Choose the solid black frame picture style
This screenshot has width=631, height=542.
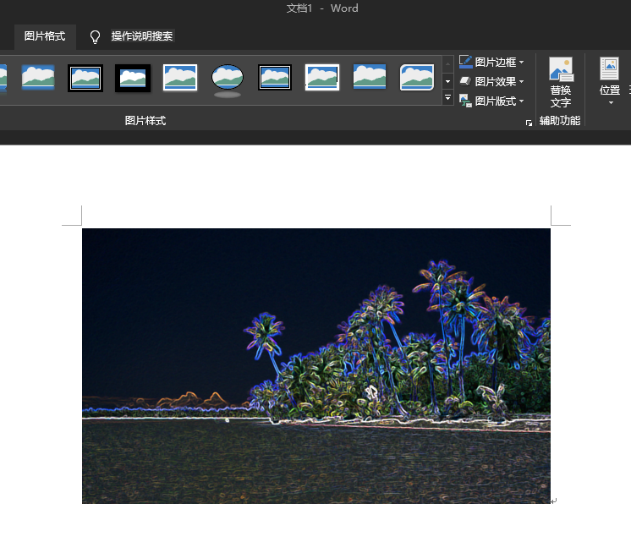133,78
